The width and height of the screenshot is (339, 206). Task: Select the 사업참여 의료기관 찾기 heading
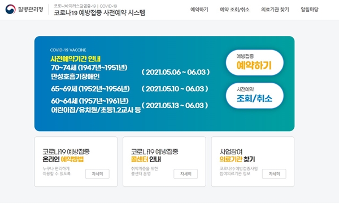[237, 155]
